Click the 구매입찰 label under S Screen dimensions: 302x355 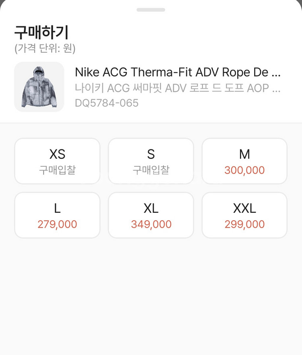click(151, 170)
